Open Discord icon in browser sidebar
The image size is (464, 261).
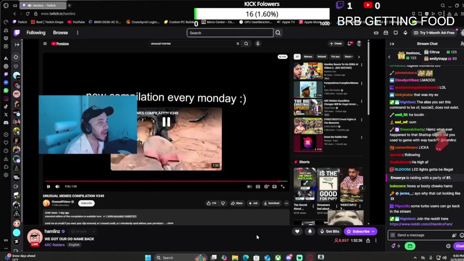[x=6, y=123]
